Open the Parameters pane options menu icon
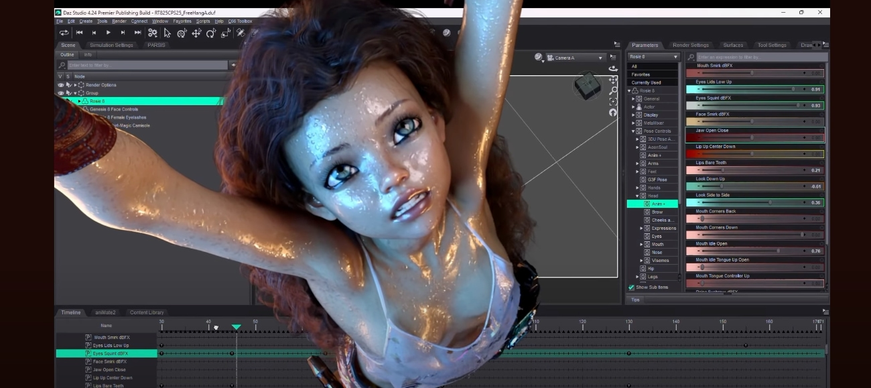The width and height of the screenshot is (871, 388). click(825, 45)
